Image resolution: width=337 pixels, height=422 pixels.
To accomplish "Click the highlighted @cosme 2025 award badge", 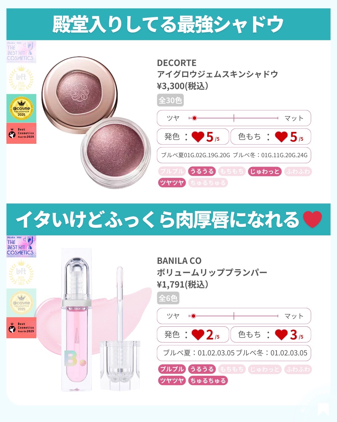I will pos(21,108).
